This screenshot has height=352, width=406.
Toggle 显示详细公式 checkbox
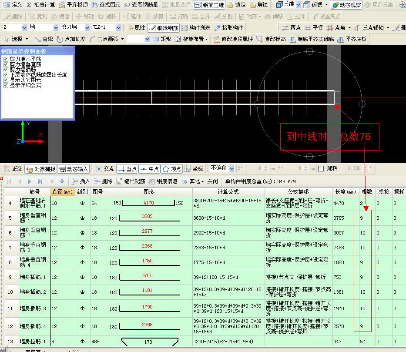(6, 85)
